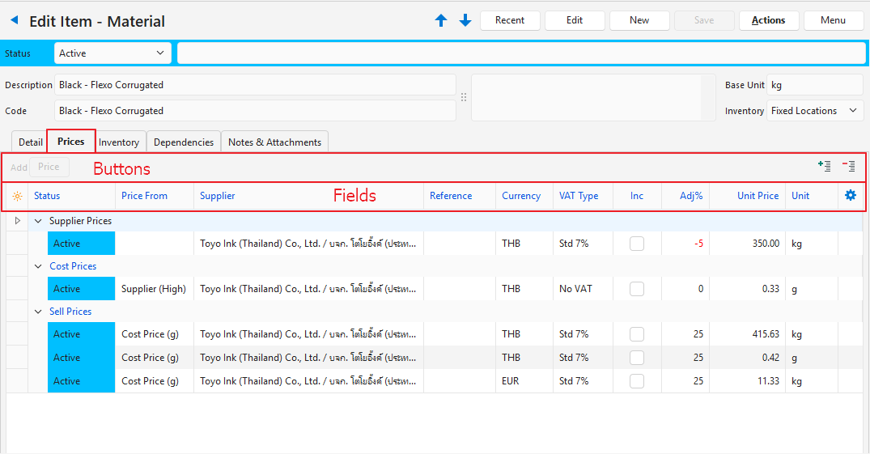The height and width of the screenshot is (454, 870).
Task: Toggle Inc checkbox on EUR sell price row
Action: pyautogui.click(x=637, y=381)
